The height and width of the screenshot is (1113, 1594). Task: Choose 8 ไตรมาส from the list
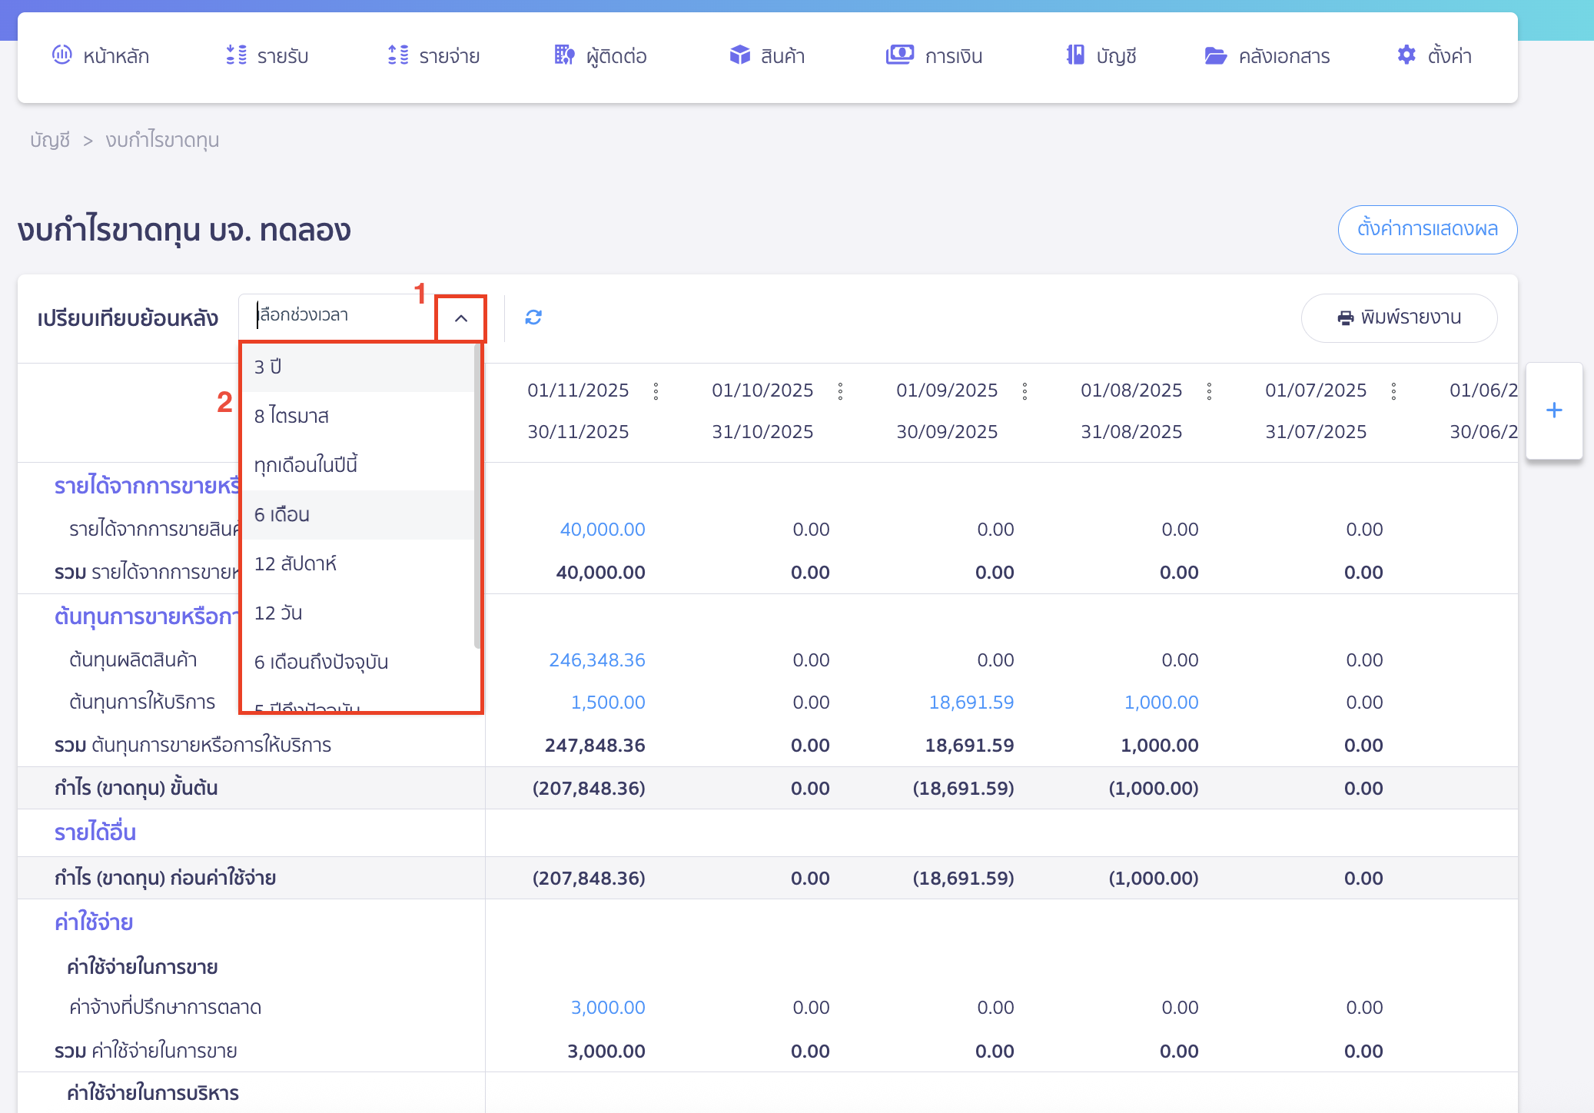pyautogui.click(x=357, y=417)
